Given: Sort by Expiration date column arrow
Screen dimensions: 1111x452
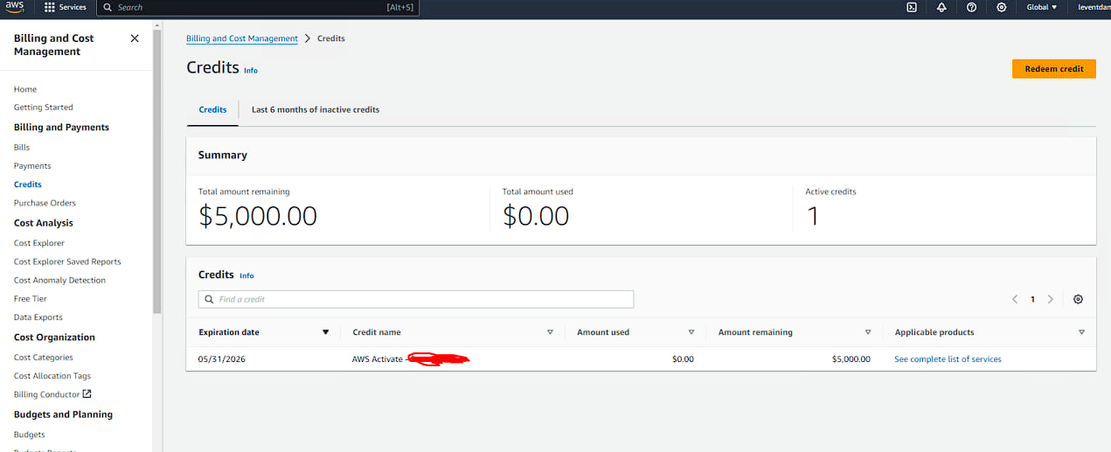Looking at the screenshot, I should click(325, 332).
